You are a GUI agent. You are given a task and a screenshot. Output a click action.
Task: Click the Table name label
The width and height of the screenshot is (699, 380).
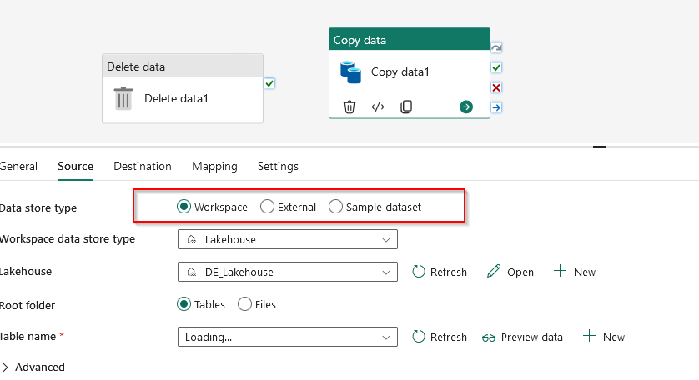[x=28, y=337]
